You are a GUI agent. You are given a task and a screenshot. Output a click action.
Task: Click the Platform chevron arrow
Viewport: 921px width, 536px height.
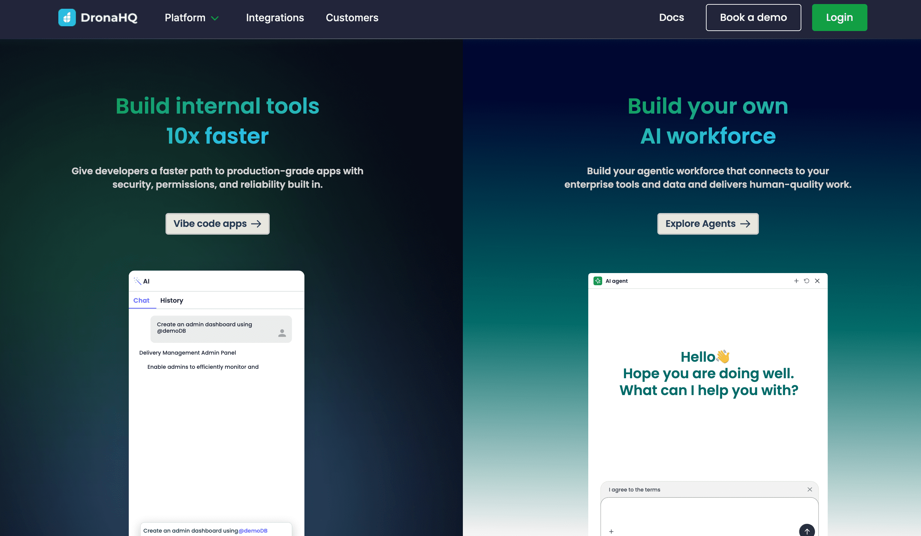coord(215,18)
